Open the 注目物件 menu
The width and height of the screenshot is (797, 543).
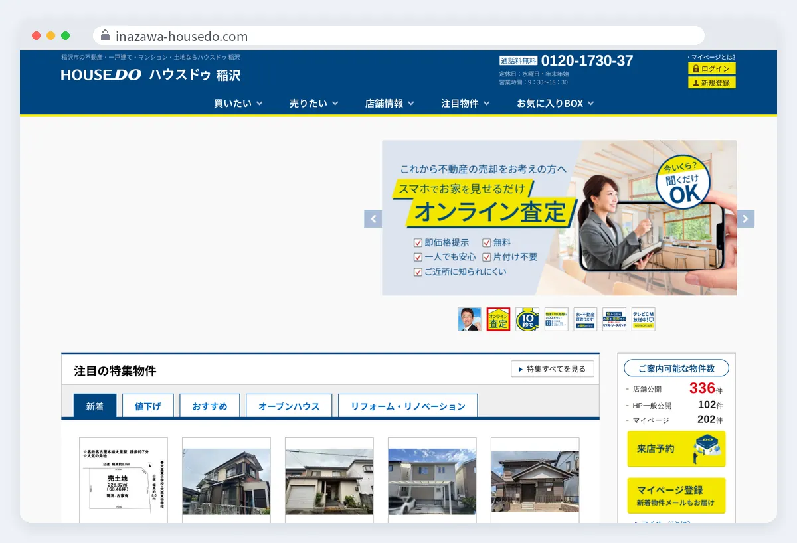(x=466, y=103)
